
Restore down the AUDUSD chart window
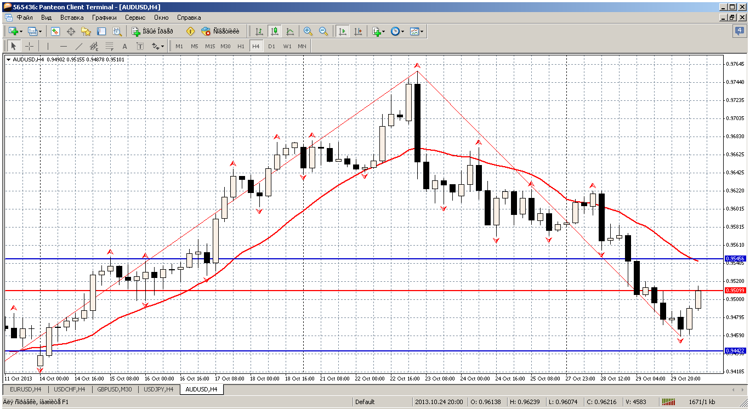732,18
